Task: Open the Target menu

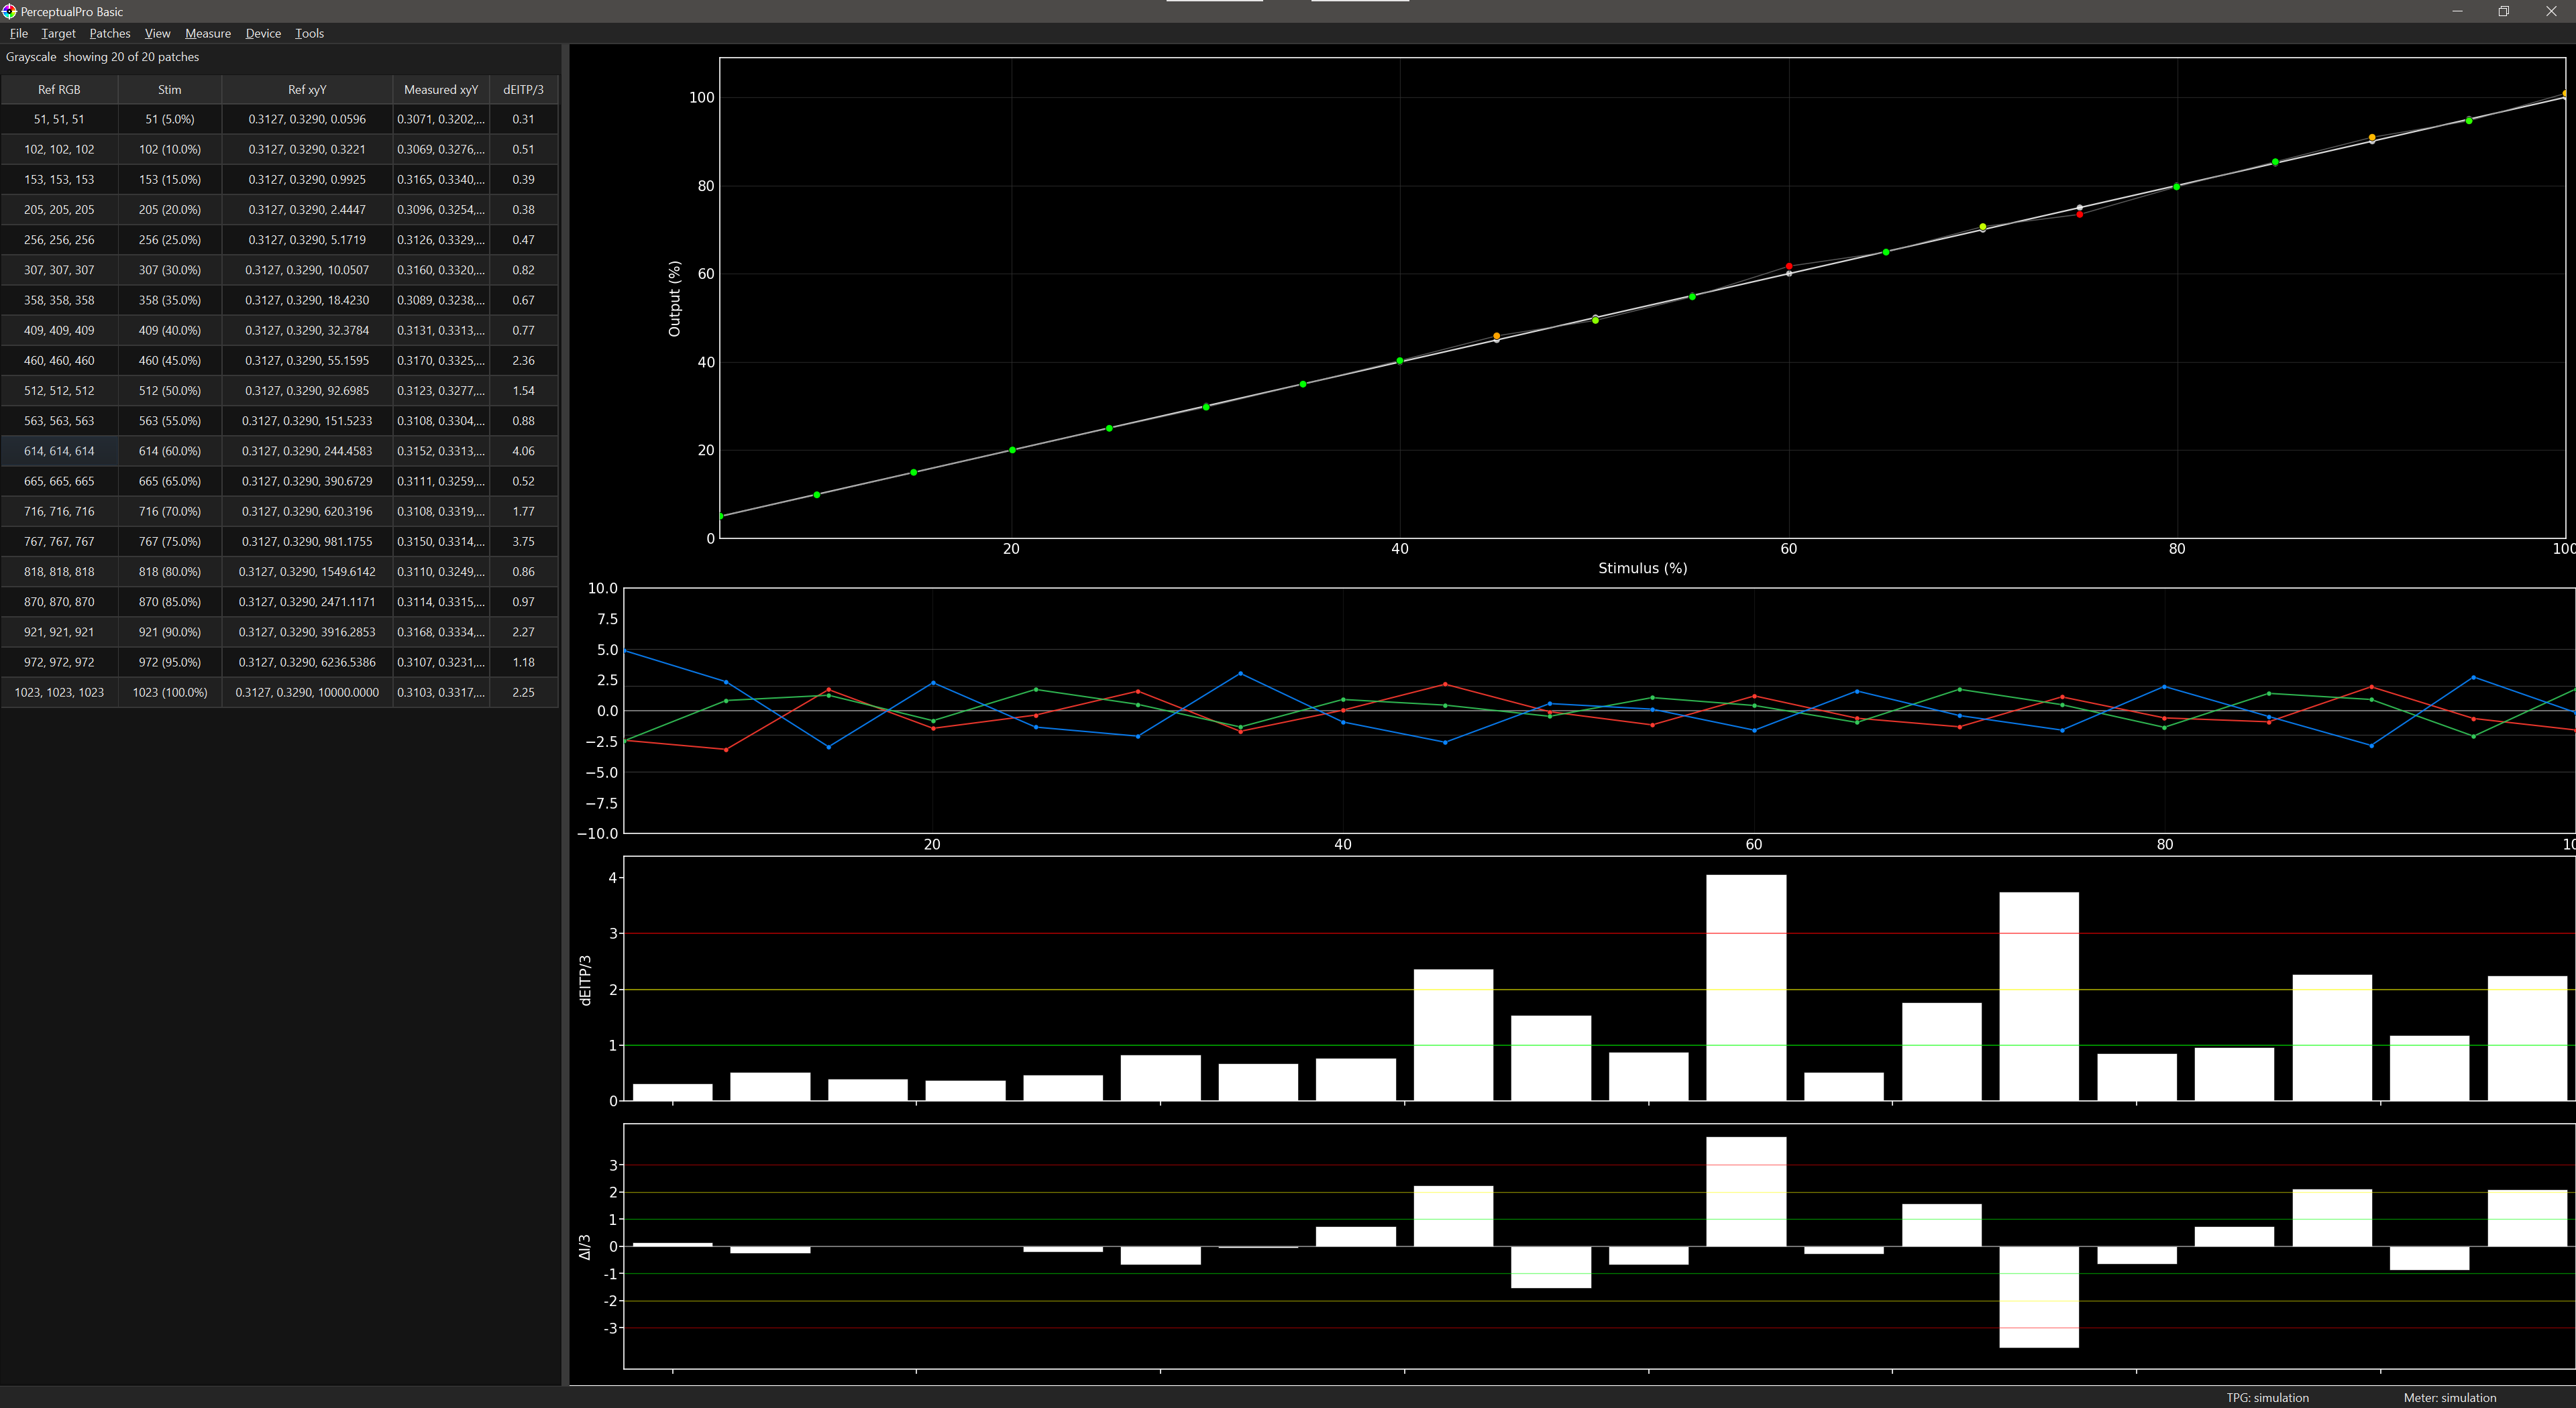Action: click(x=58, y=33)
